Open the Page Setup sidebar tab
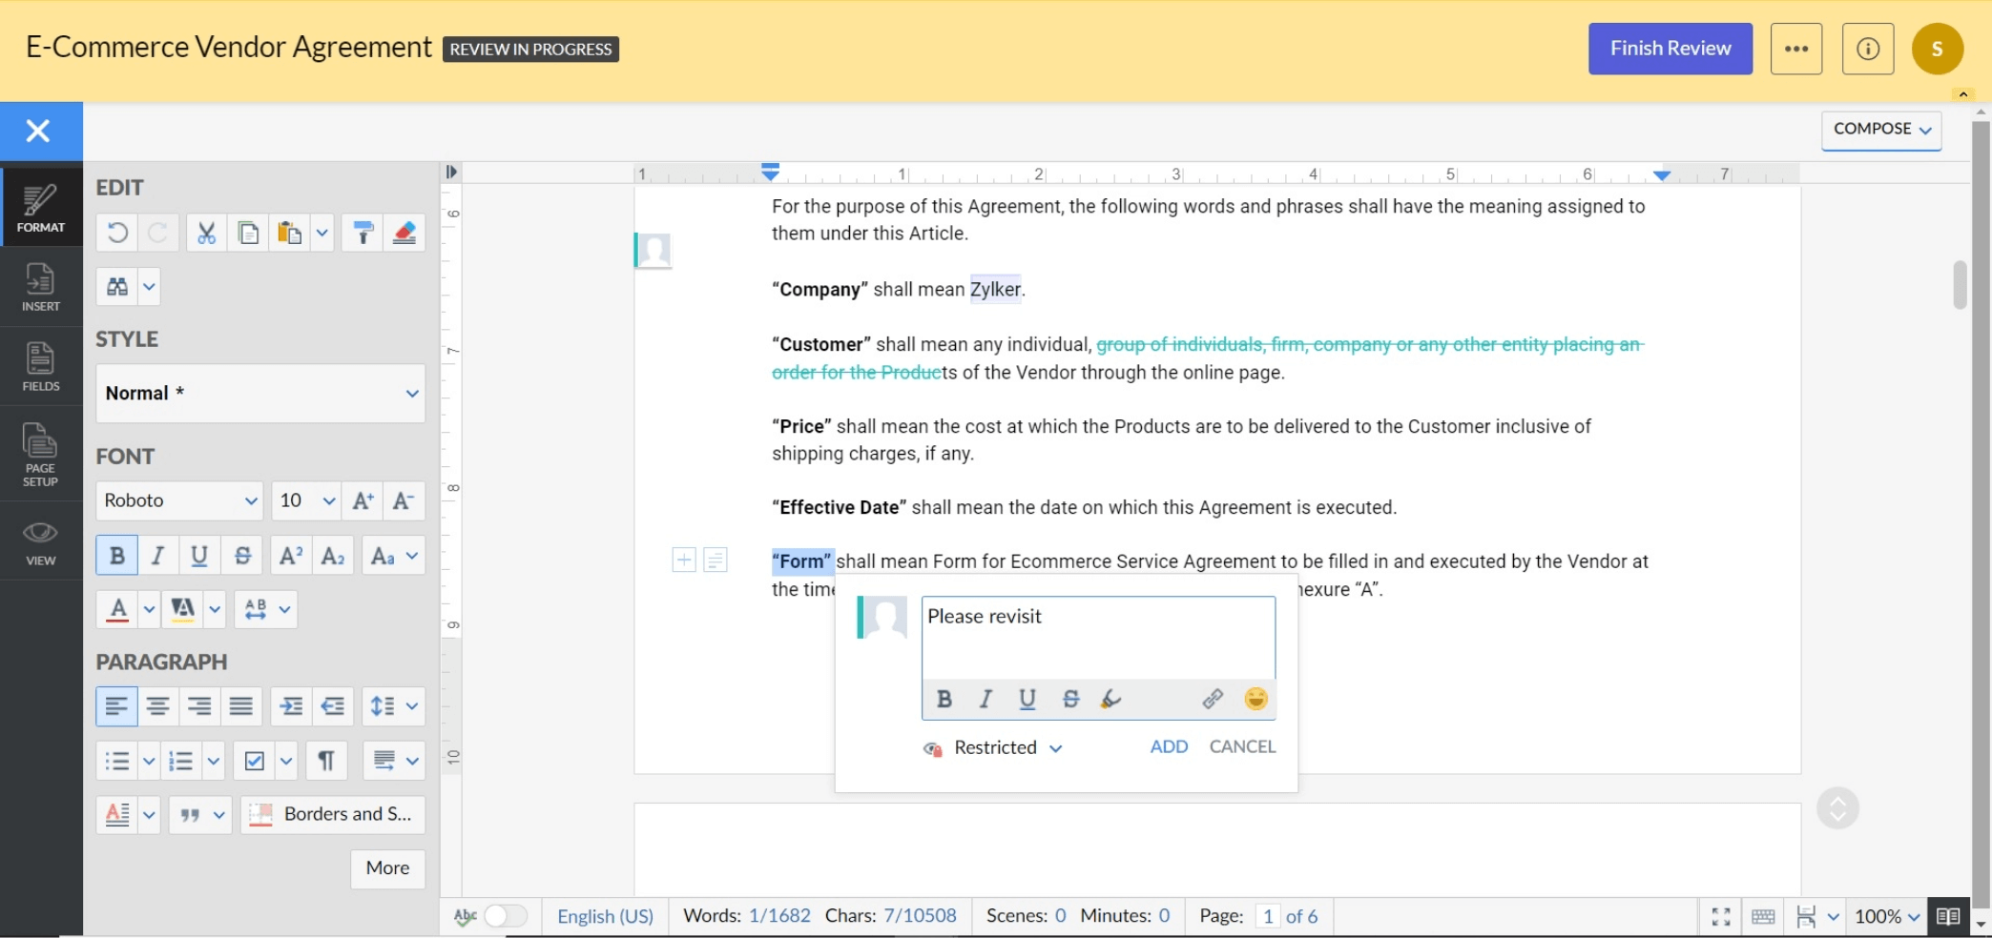1992x938 pixels. [41, 455]
